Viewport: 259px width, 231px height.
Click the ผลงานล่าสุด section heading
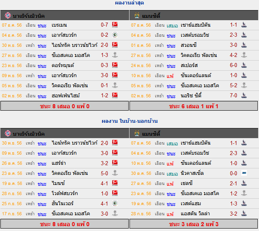tap(129, 3)
